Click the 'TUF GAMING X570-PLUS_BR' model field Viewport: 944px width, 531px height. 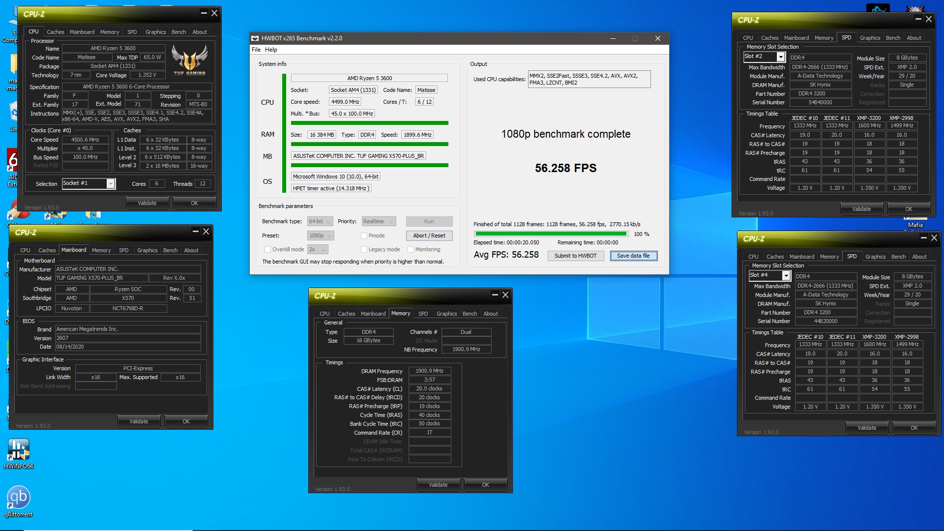pyautogui.click(x=101, y=278)
